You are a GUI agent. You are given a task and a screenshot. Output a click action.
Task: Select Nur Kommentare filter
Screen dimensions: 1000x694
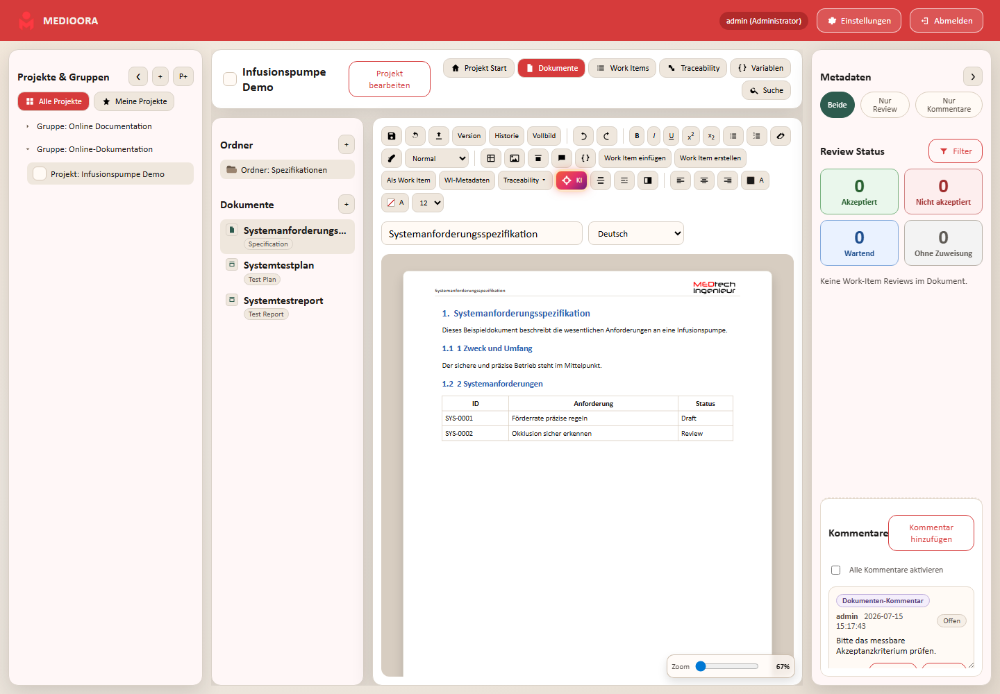949,105
